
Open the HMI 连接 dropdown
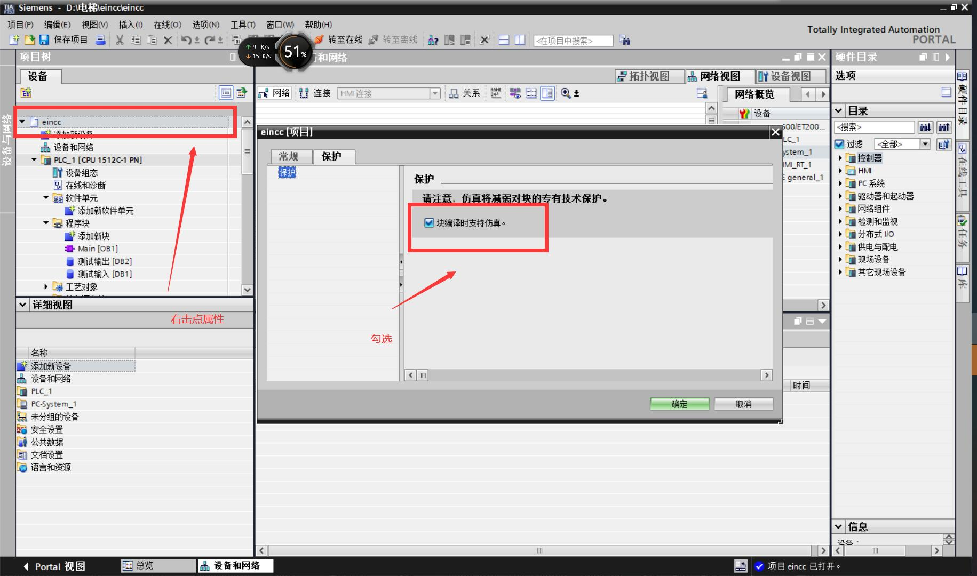435,93
